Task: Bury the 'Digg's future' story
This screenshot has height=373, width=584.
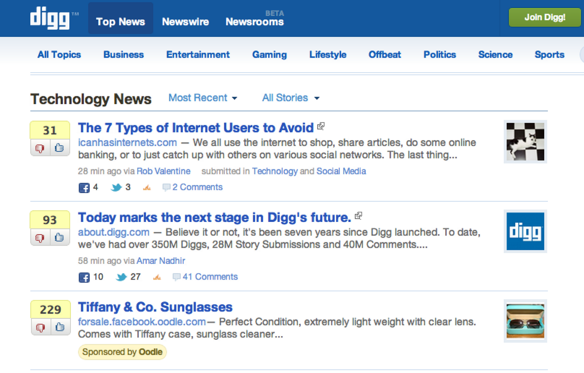Action: click(x=40, y=238)
